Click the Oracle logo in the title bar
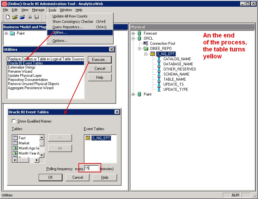The image size is (258, 199). point(4,3)
